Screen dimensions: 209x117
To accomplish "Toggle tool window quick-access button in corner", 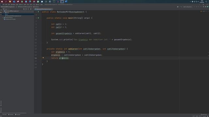I will pos(1,116).
